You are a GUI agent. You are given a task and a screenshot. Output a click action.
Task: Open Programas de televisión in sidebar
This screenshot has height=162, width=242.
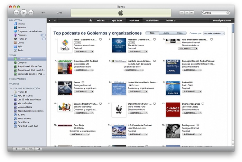pos(27,31)
